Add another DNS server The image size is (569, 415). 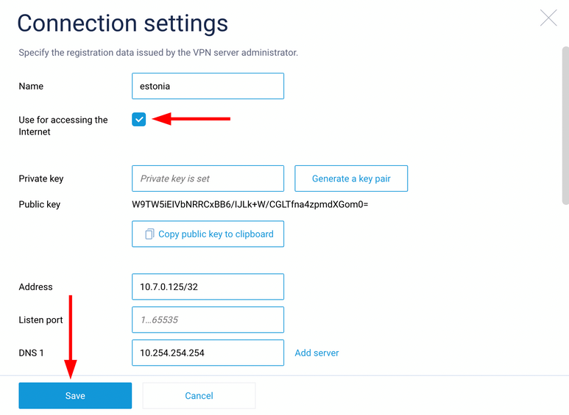tap(317, 353)
